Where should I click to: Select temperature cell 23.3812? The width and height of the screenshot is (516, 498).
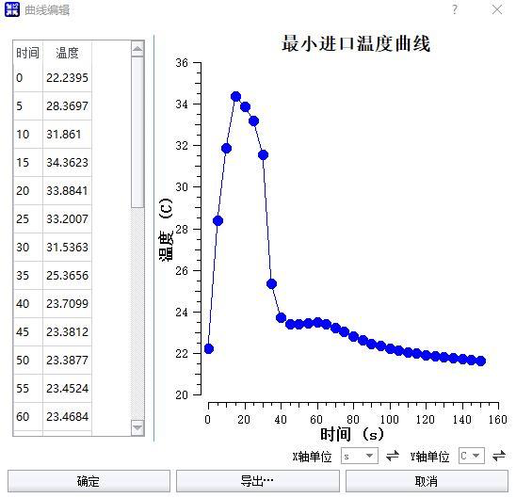point(67,332)
